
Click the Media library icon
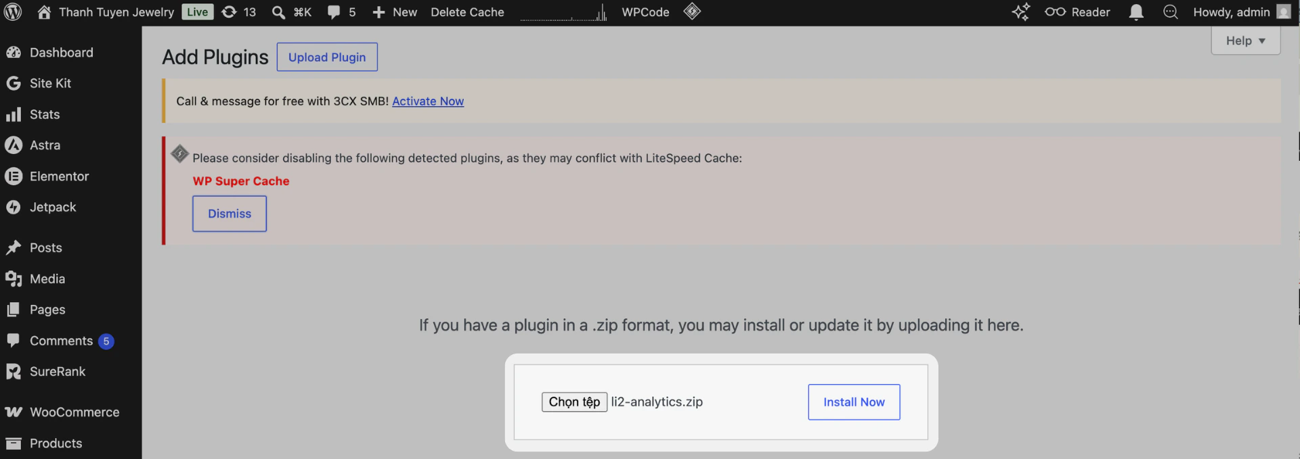14,279
